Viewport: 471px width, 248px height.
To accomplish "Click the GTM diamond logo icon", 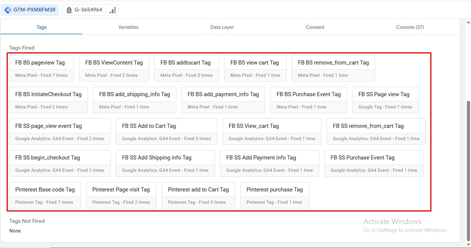I will [8, 10].
